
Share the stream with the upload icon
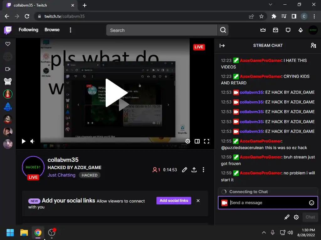tap(194, 170)
